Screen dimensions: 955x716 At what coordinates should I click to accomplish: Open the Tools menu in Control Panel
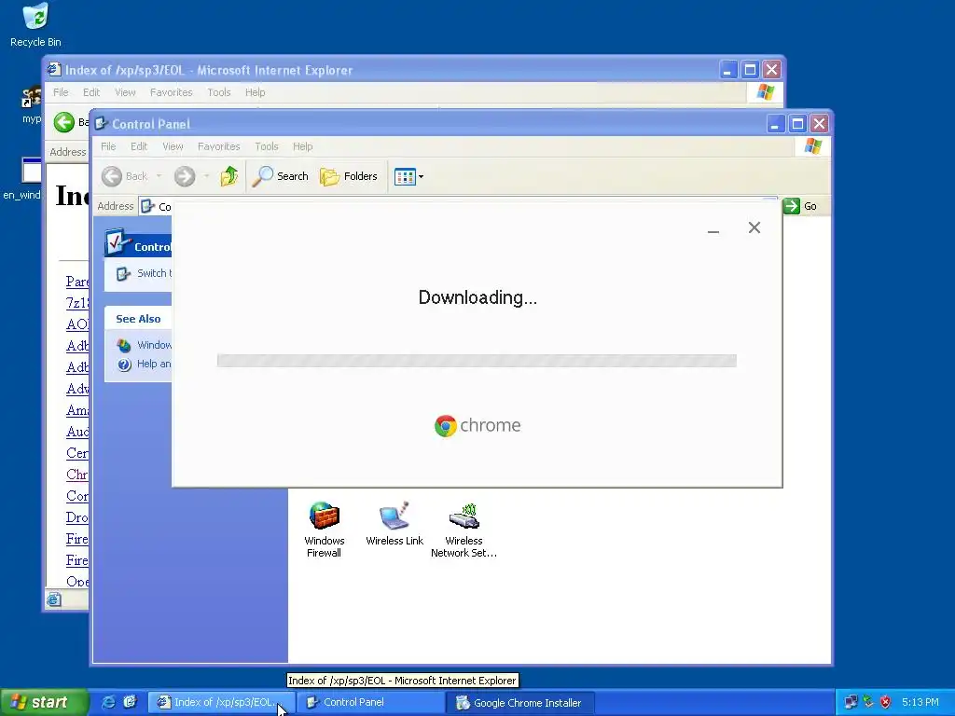click(x=266, y=146)
